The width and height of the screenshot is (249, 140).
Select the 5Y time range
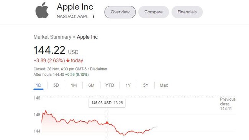(146, 85)
